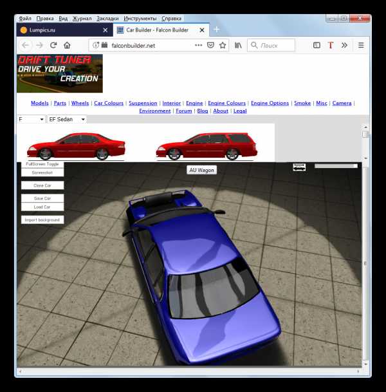This screenshot has width=386, height=392.
Task: Open the Car Colours link
Action: pyautogui.click(x=109, y=103)
